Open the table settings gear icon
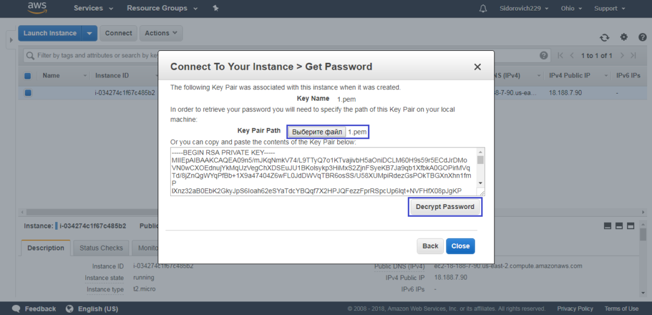The height and width of the screenshot is (315, 652). tap(624, 37)
